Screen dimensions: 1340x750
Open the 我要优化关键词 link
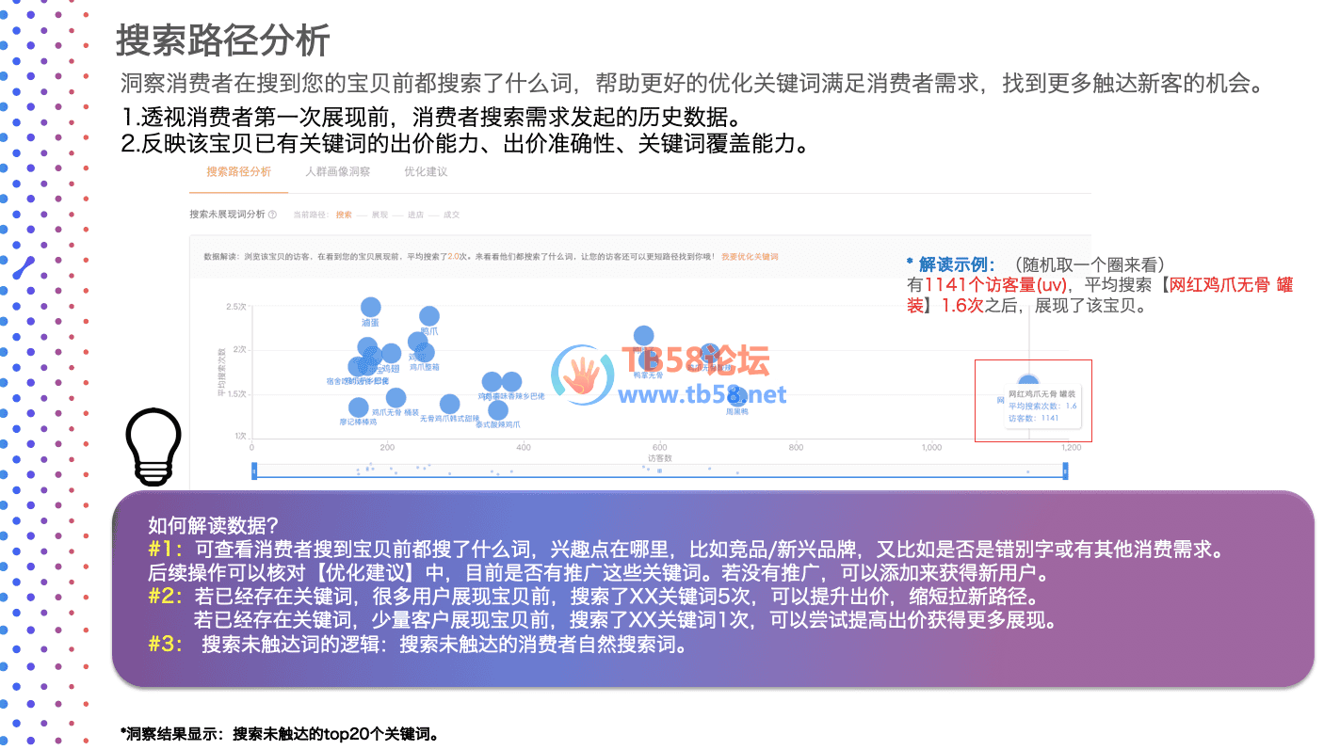coord(750,257)
